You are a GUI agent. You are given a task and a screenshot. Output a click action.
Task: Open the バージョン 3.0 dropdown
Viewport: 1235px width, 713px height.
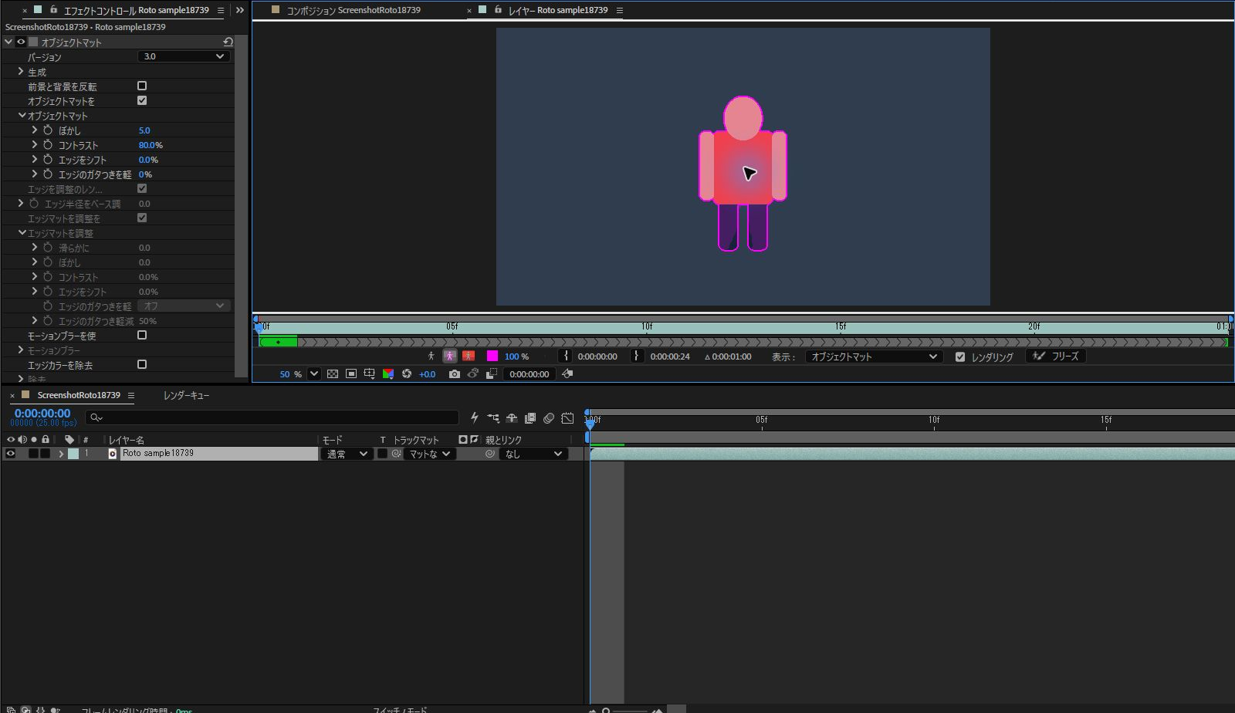point(184,56)
